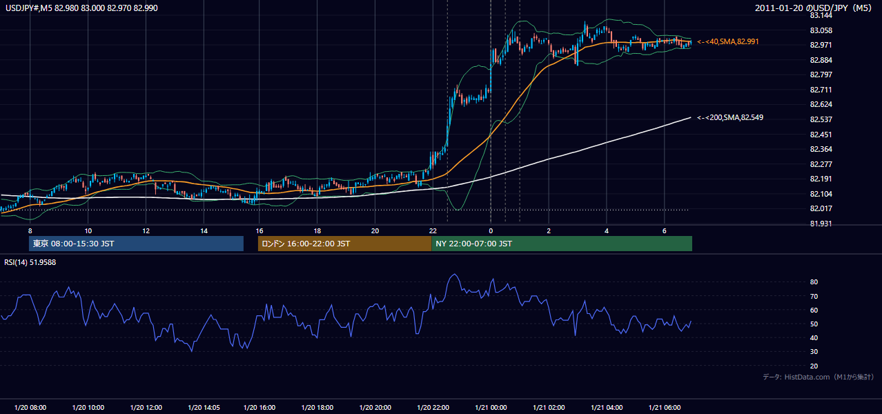Viewport: 882px width, 414px height.
Task: Click price axis value 82.711
Action: pyautogui.click(x=821, y=90)
